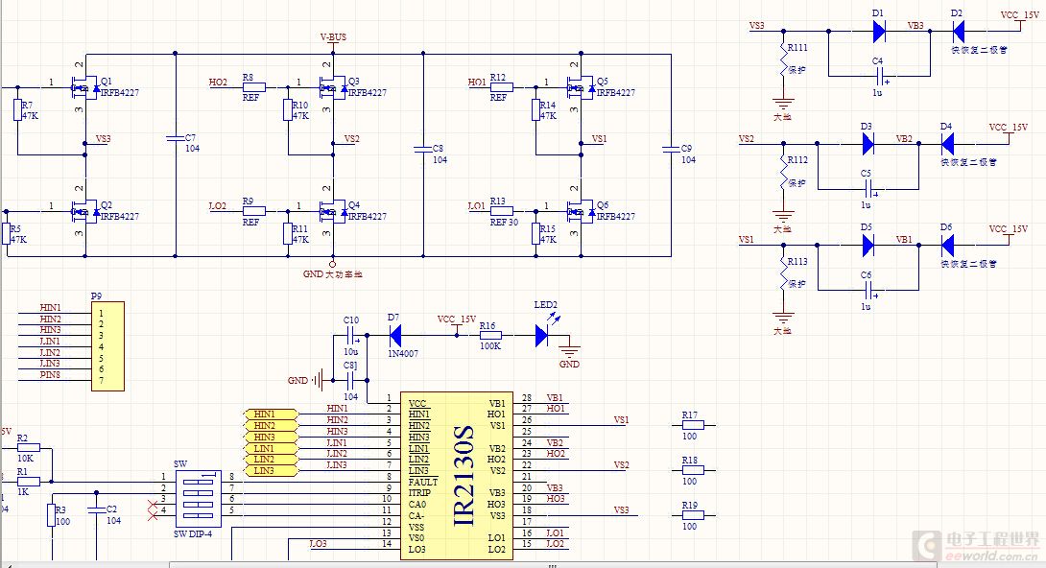This screenshot has height=568, width=1046.
Task: Click the V-BUS power label
Action: (334, 37)
